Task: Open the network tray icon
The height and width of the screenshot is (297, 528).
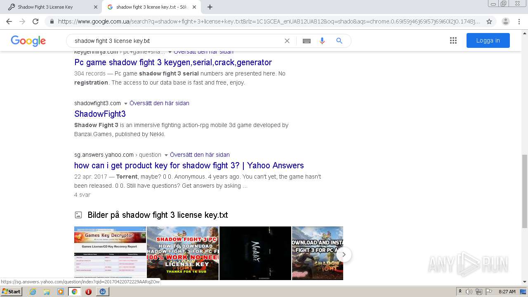Action: [479, 292]
